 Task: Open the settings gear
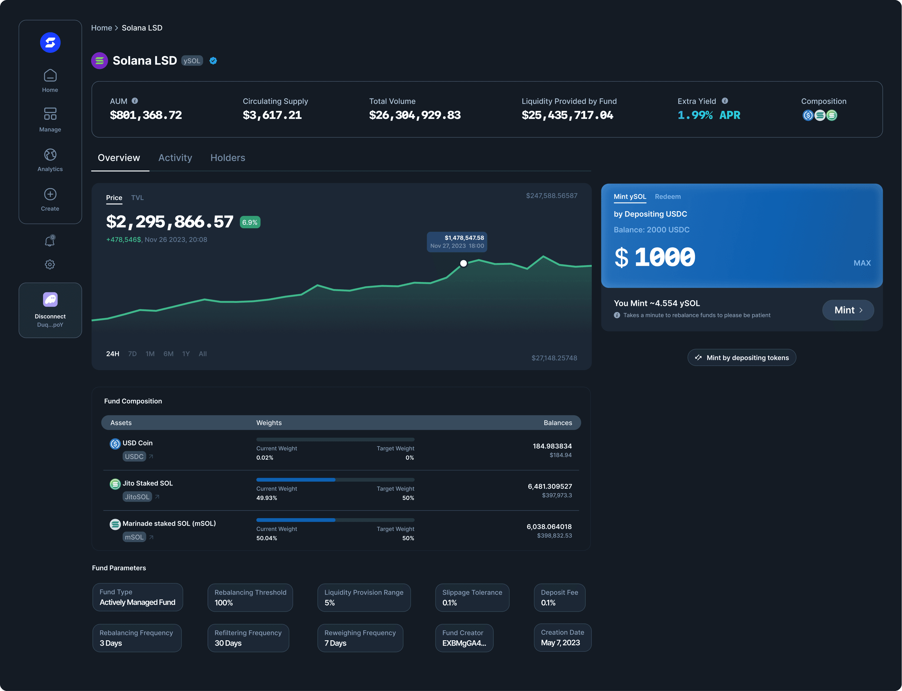[x=50, y=265]
